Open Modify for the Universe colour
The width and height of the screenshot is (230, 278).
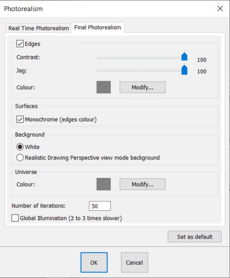[x=142, y=184]
